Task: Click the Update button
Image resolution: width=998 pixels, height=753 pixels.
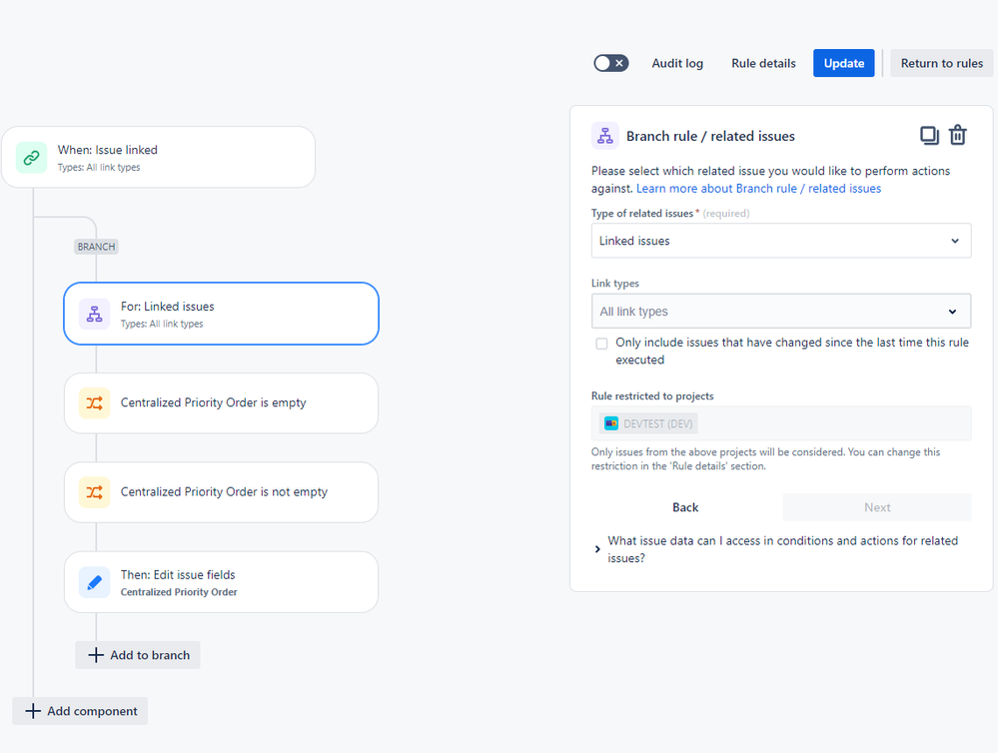Action: (x=843, y=62)
